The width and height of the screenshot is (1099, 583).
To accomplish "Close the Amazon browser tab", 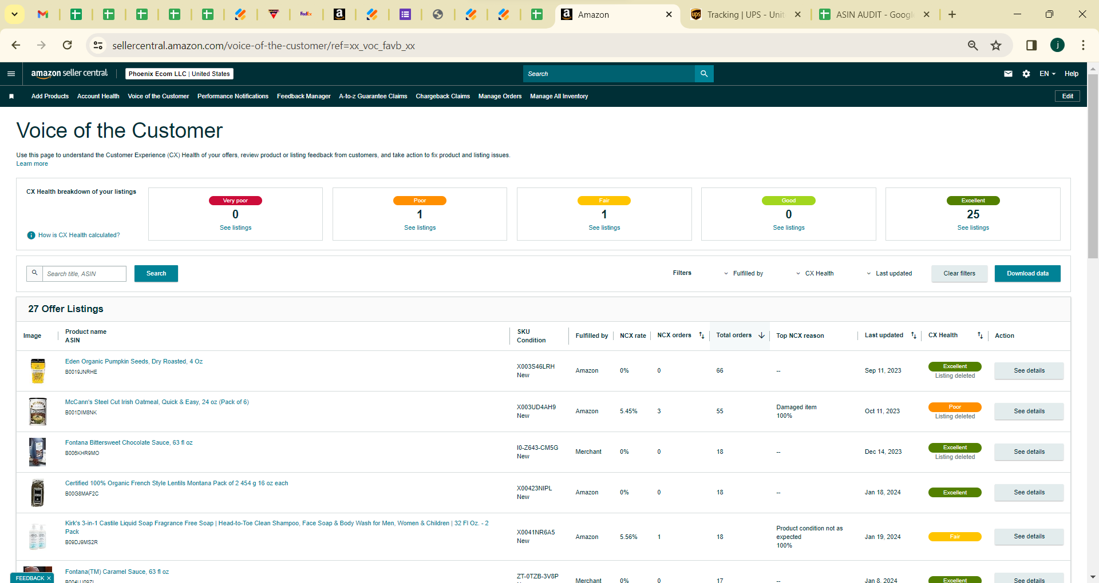I will (x=669, y=15).
